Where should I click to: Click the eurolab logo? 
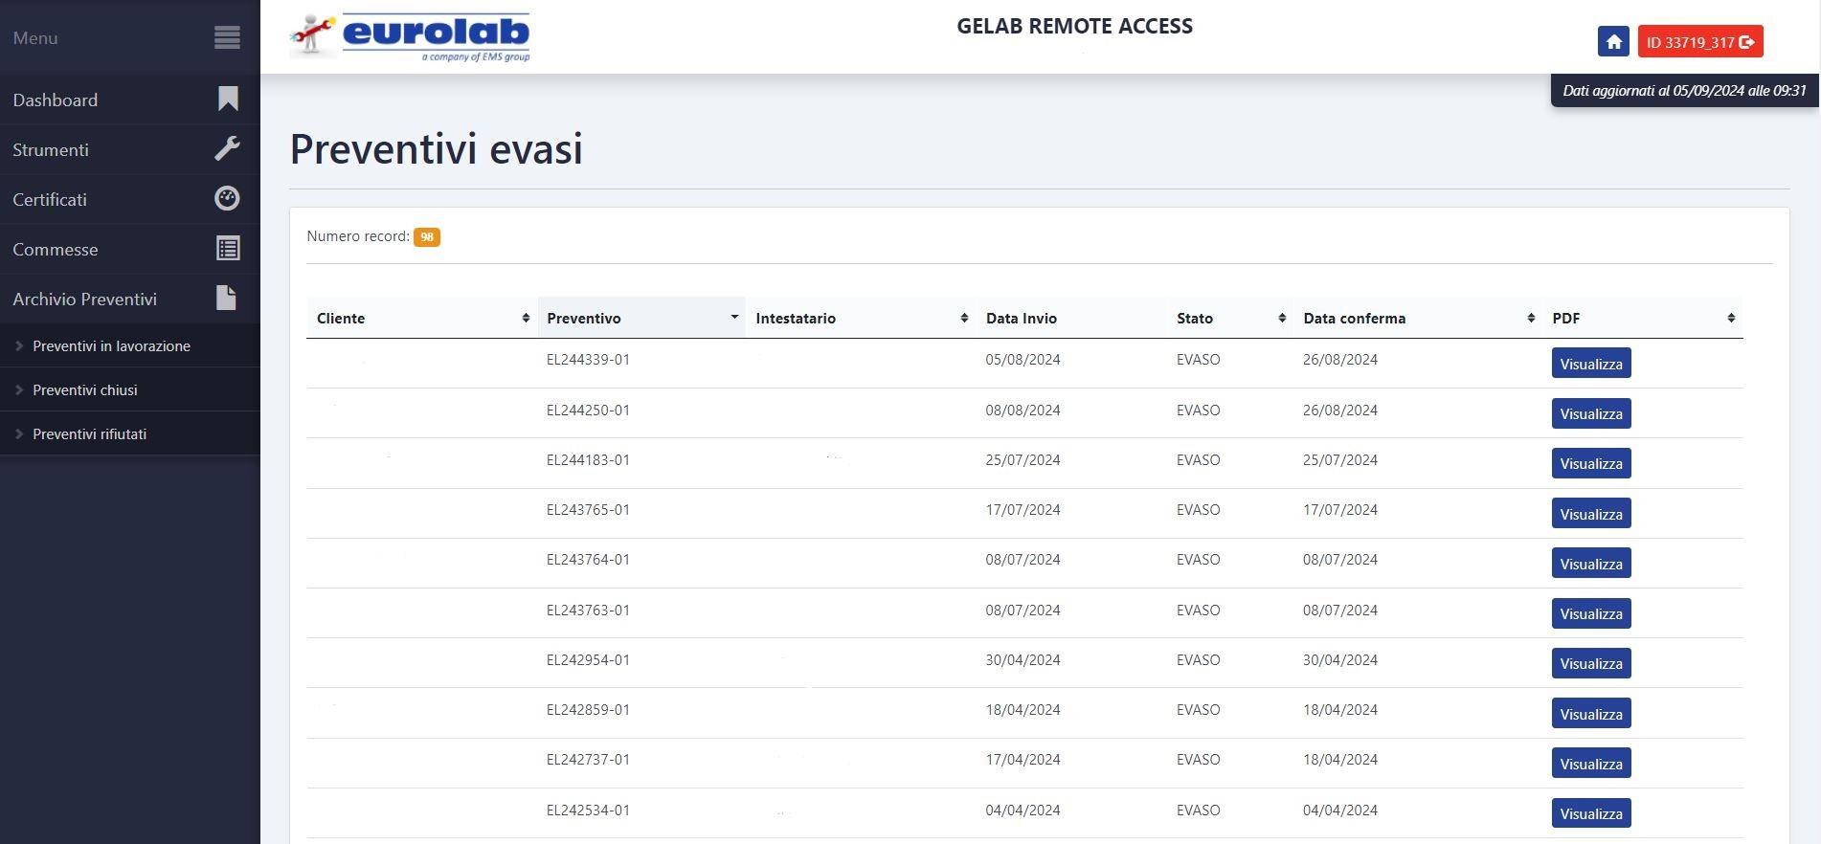tap(410, 37)
